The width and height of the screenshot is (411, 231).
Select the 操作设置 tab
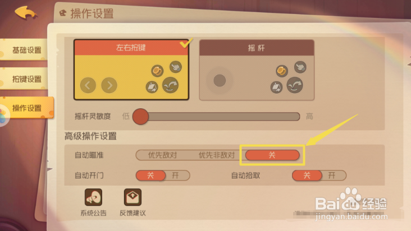click(x=27, y=108)
